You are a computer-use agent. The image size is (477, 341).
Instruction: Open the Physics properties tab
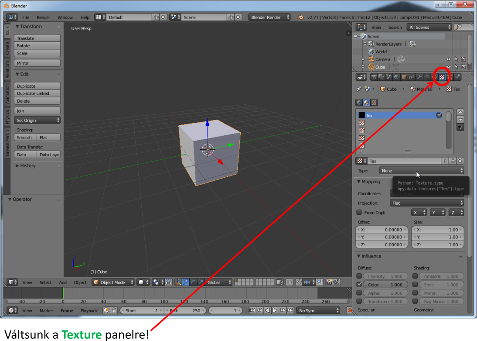pyautogui.click(x=457, y=77)
